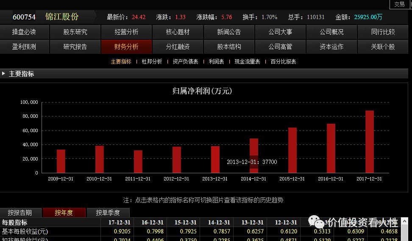The height and width of the screenshot is (241, 412).
Task: Click the 17-12-31 column header
Action: pos(119,223)
